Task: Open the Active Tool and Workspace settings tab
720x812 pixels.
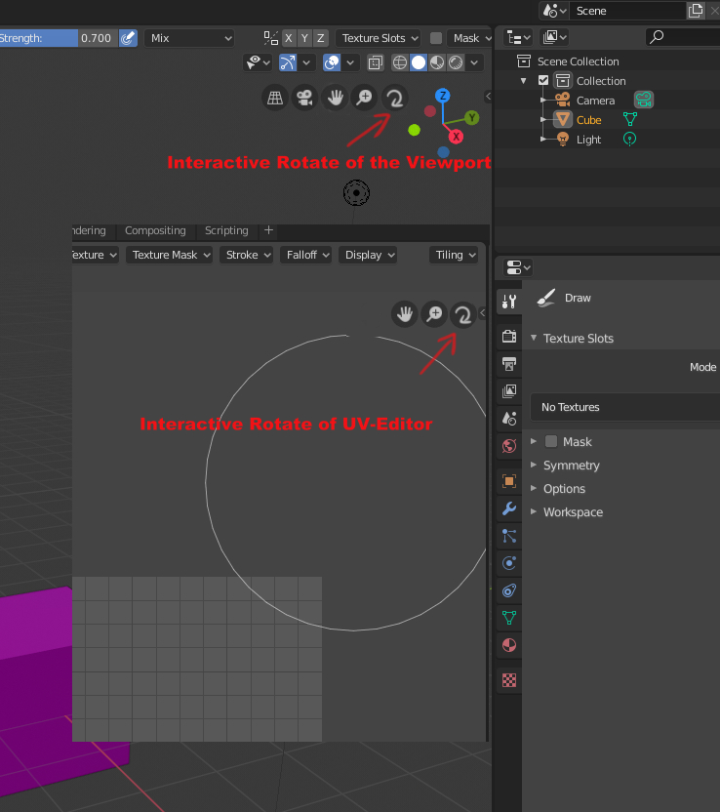Action: point(509,302)
